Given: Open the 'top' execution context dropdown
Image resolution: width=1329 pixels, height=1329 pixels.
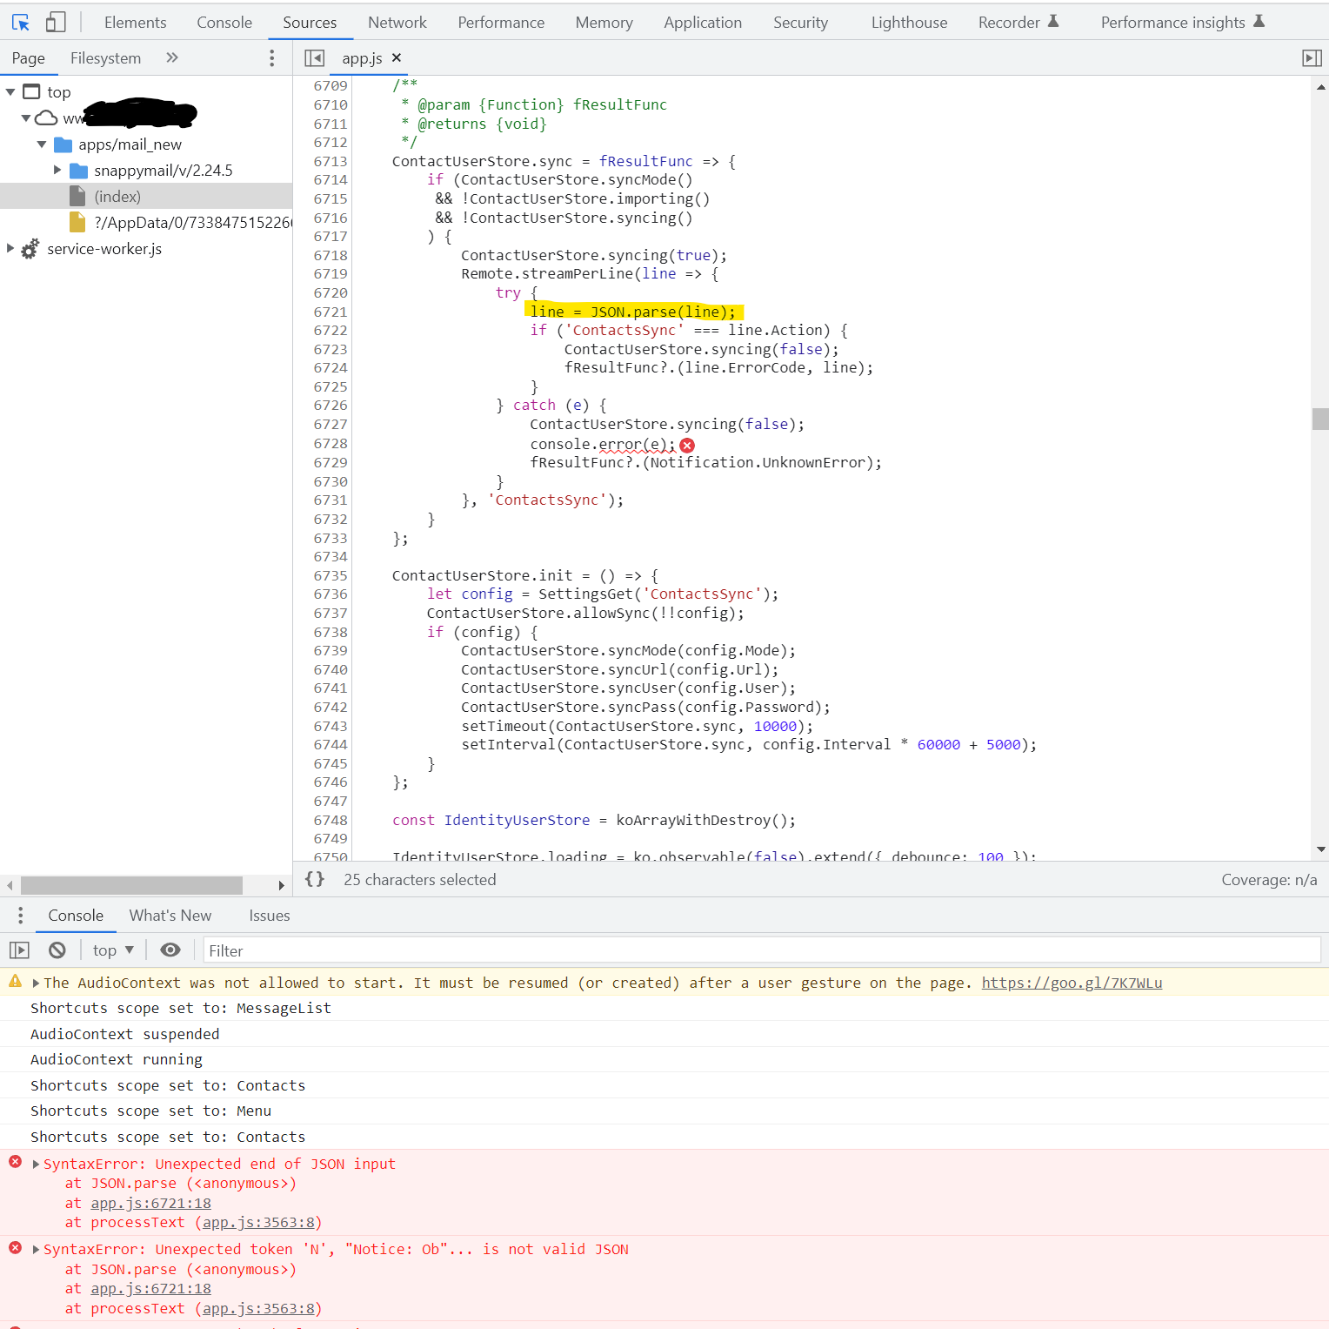Looking at the screenshot, I should [x=111, y=950].
